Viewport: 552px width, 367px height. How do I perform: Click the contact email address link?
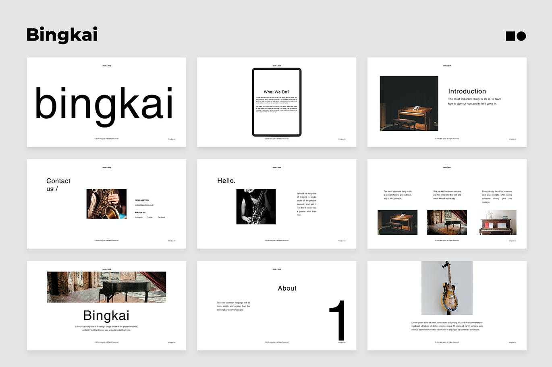coord(144,205)
